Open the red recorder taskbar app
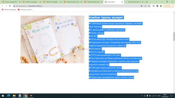The height and width of the screenshot is (98, 175). tap(31, 96)
